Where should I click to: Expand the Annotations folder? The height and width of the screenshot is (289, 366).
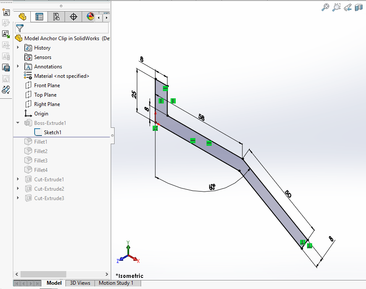coord(18,66)
